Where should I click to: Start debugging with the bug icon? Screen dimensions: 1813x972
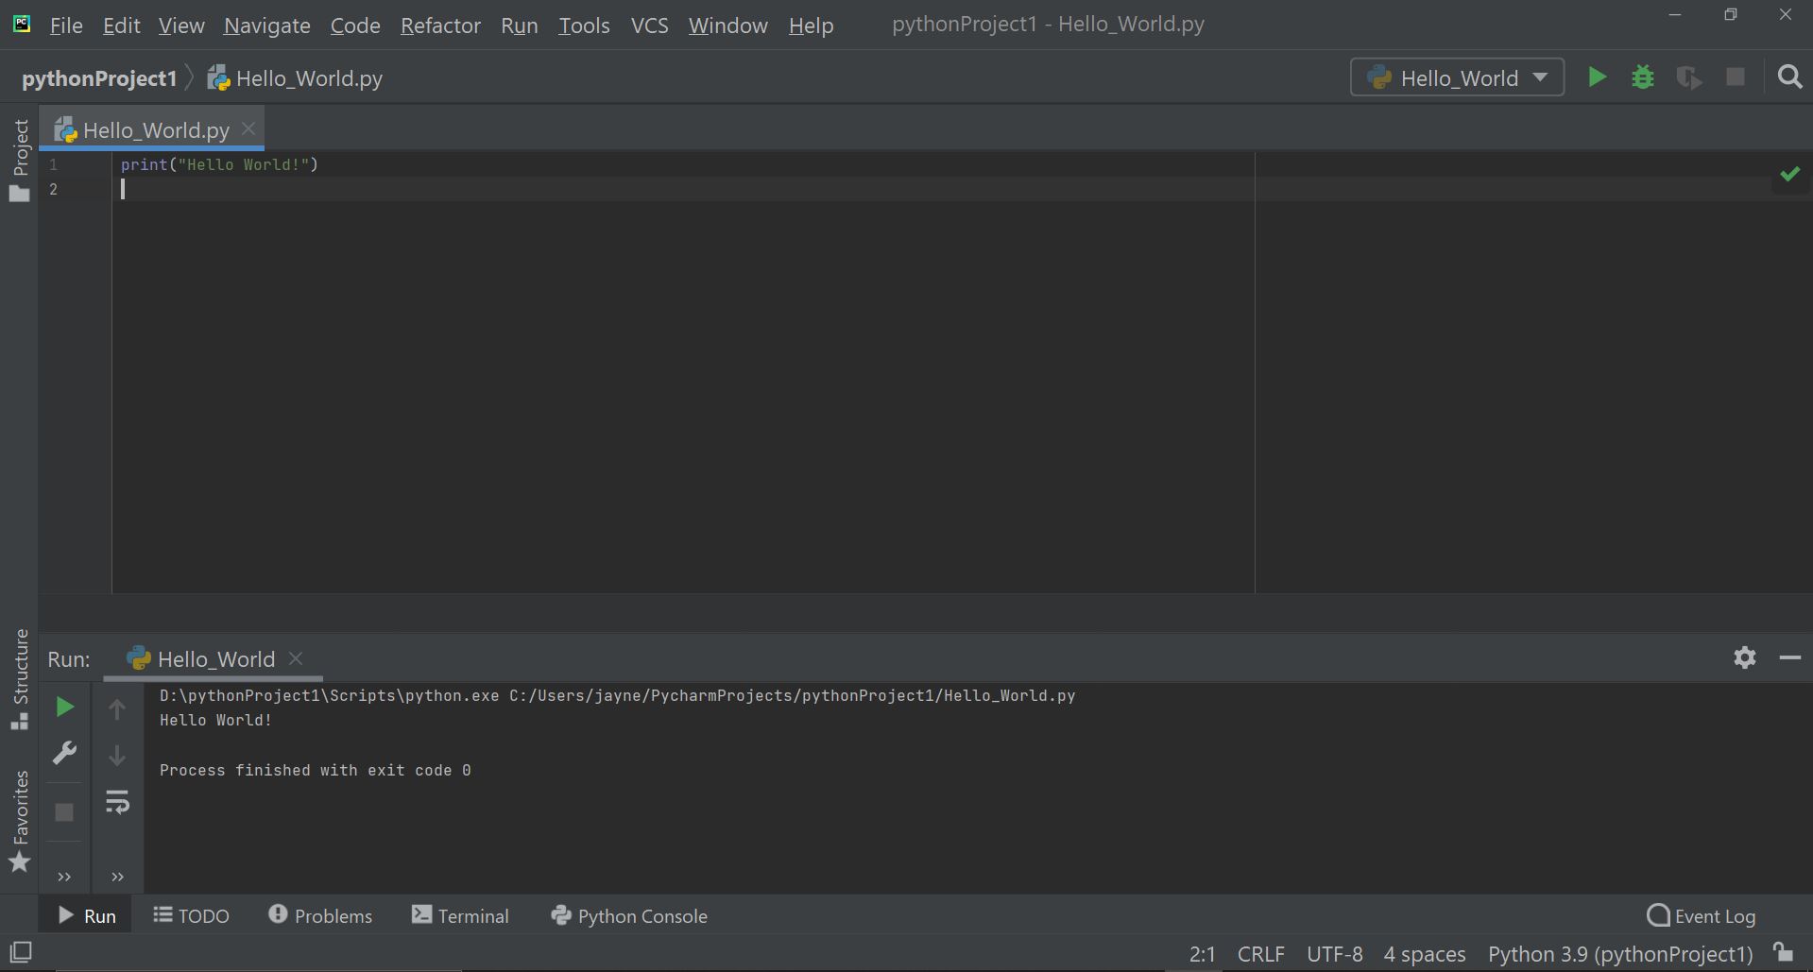(1643, 77)
